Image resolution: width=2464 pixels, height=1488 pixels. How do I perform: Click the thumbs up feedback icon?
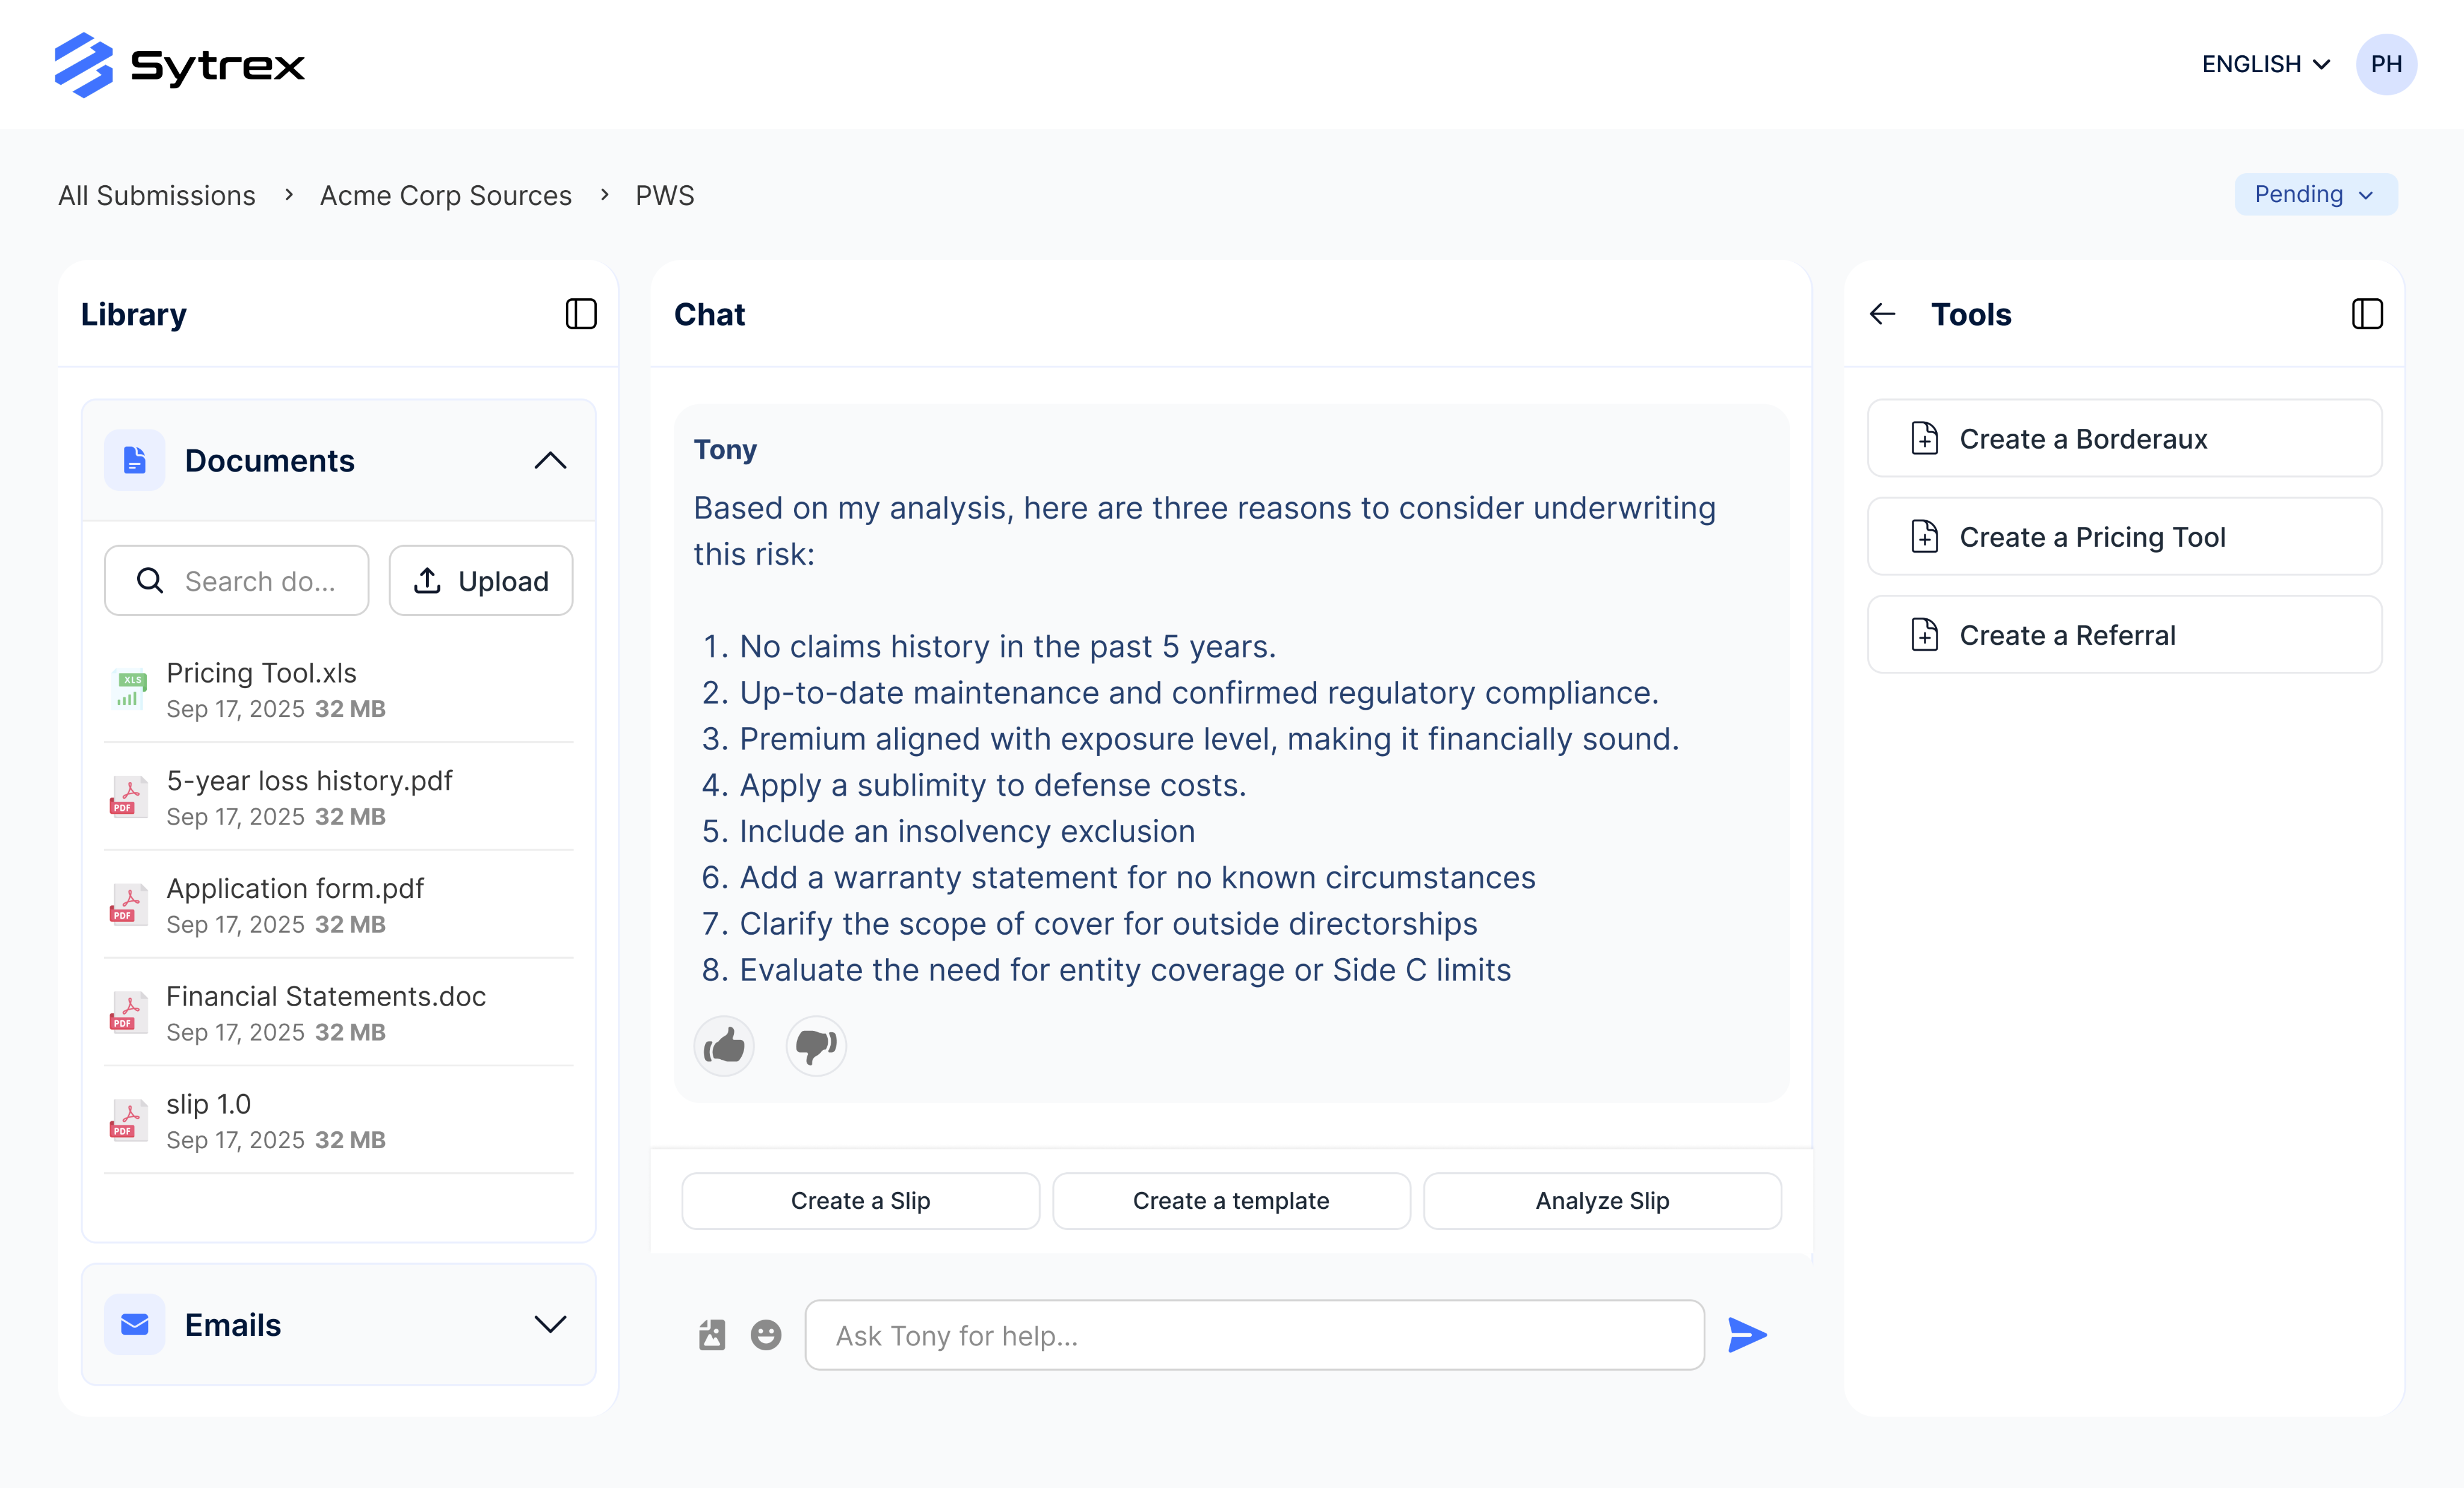tap(724, 1046)
